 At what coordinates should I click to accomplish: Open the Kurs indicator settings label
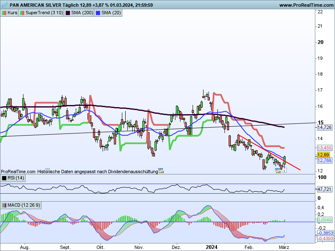[13, 13]
